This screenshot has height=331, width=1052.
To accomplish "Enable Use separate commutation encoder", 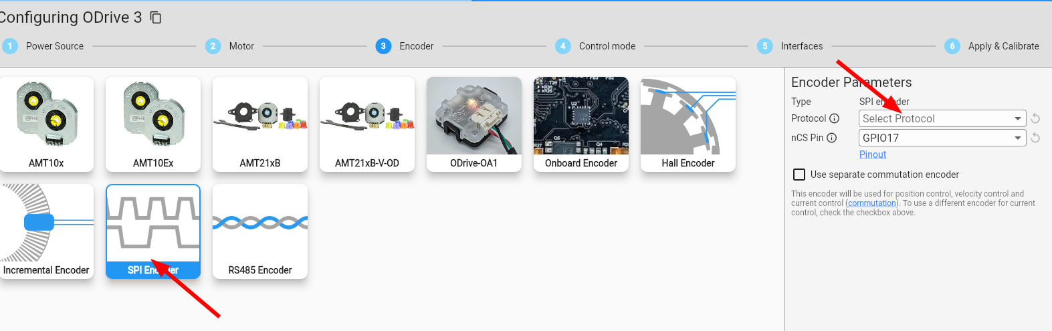I will [x=799, y=175].
